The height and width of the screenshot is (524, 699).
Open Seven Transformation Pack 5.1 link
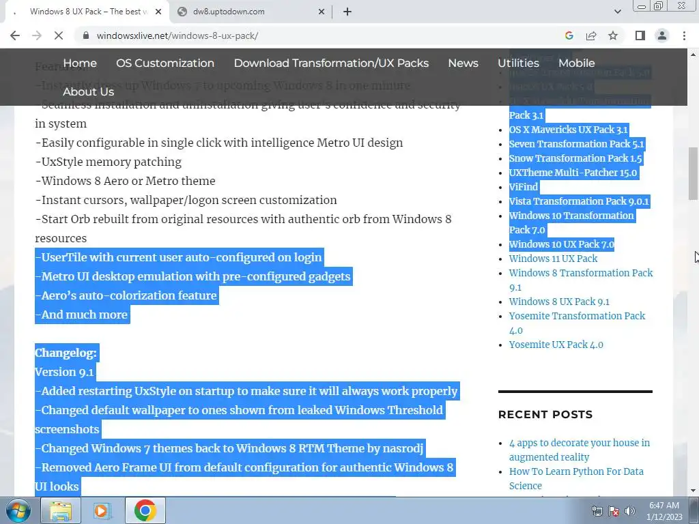pos(576,144)
